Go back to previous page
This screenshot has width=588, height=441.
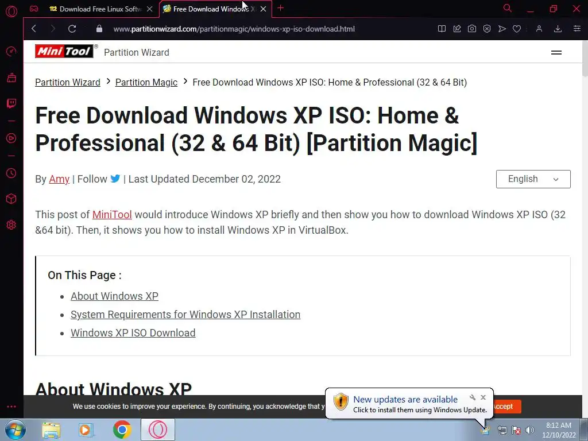tap(34, 29)
